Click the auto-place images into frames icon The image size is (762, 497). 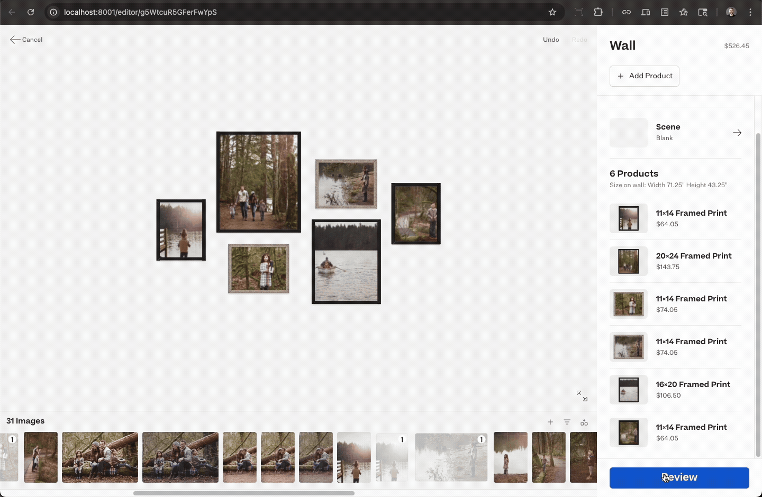click(584, 422)
